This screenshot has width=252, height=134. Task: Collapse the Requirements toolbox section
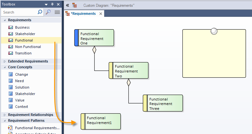click(x=5, y=20)
